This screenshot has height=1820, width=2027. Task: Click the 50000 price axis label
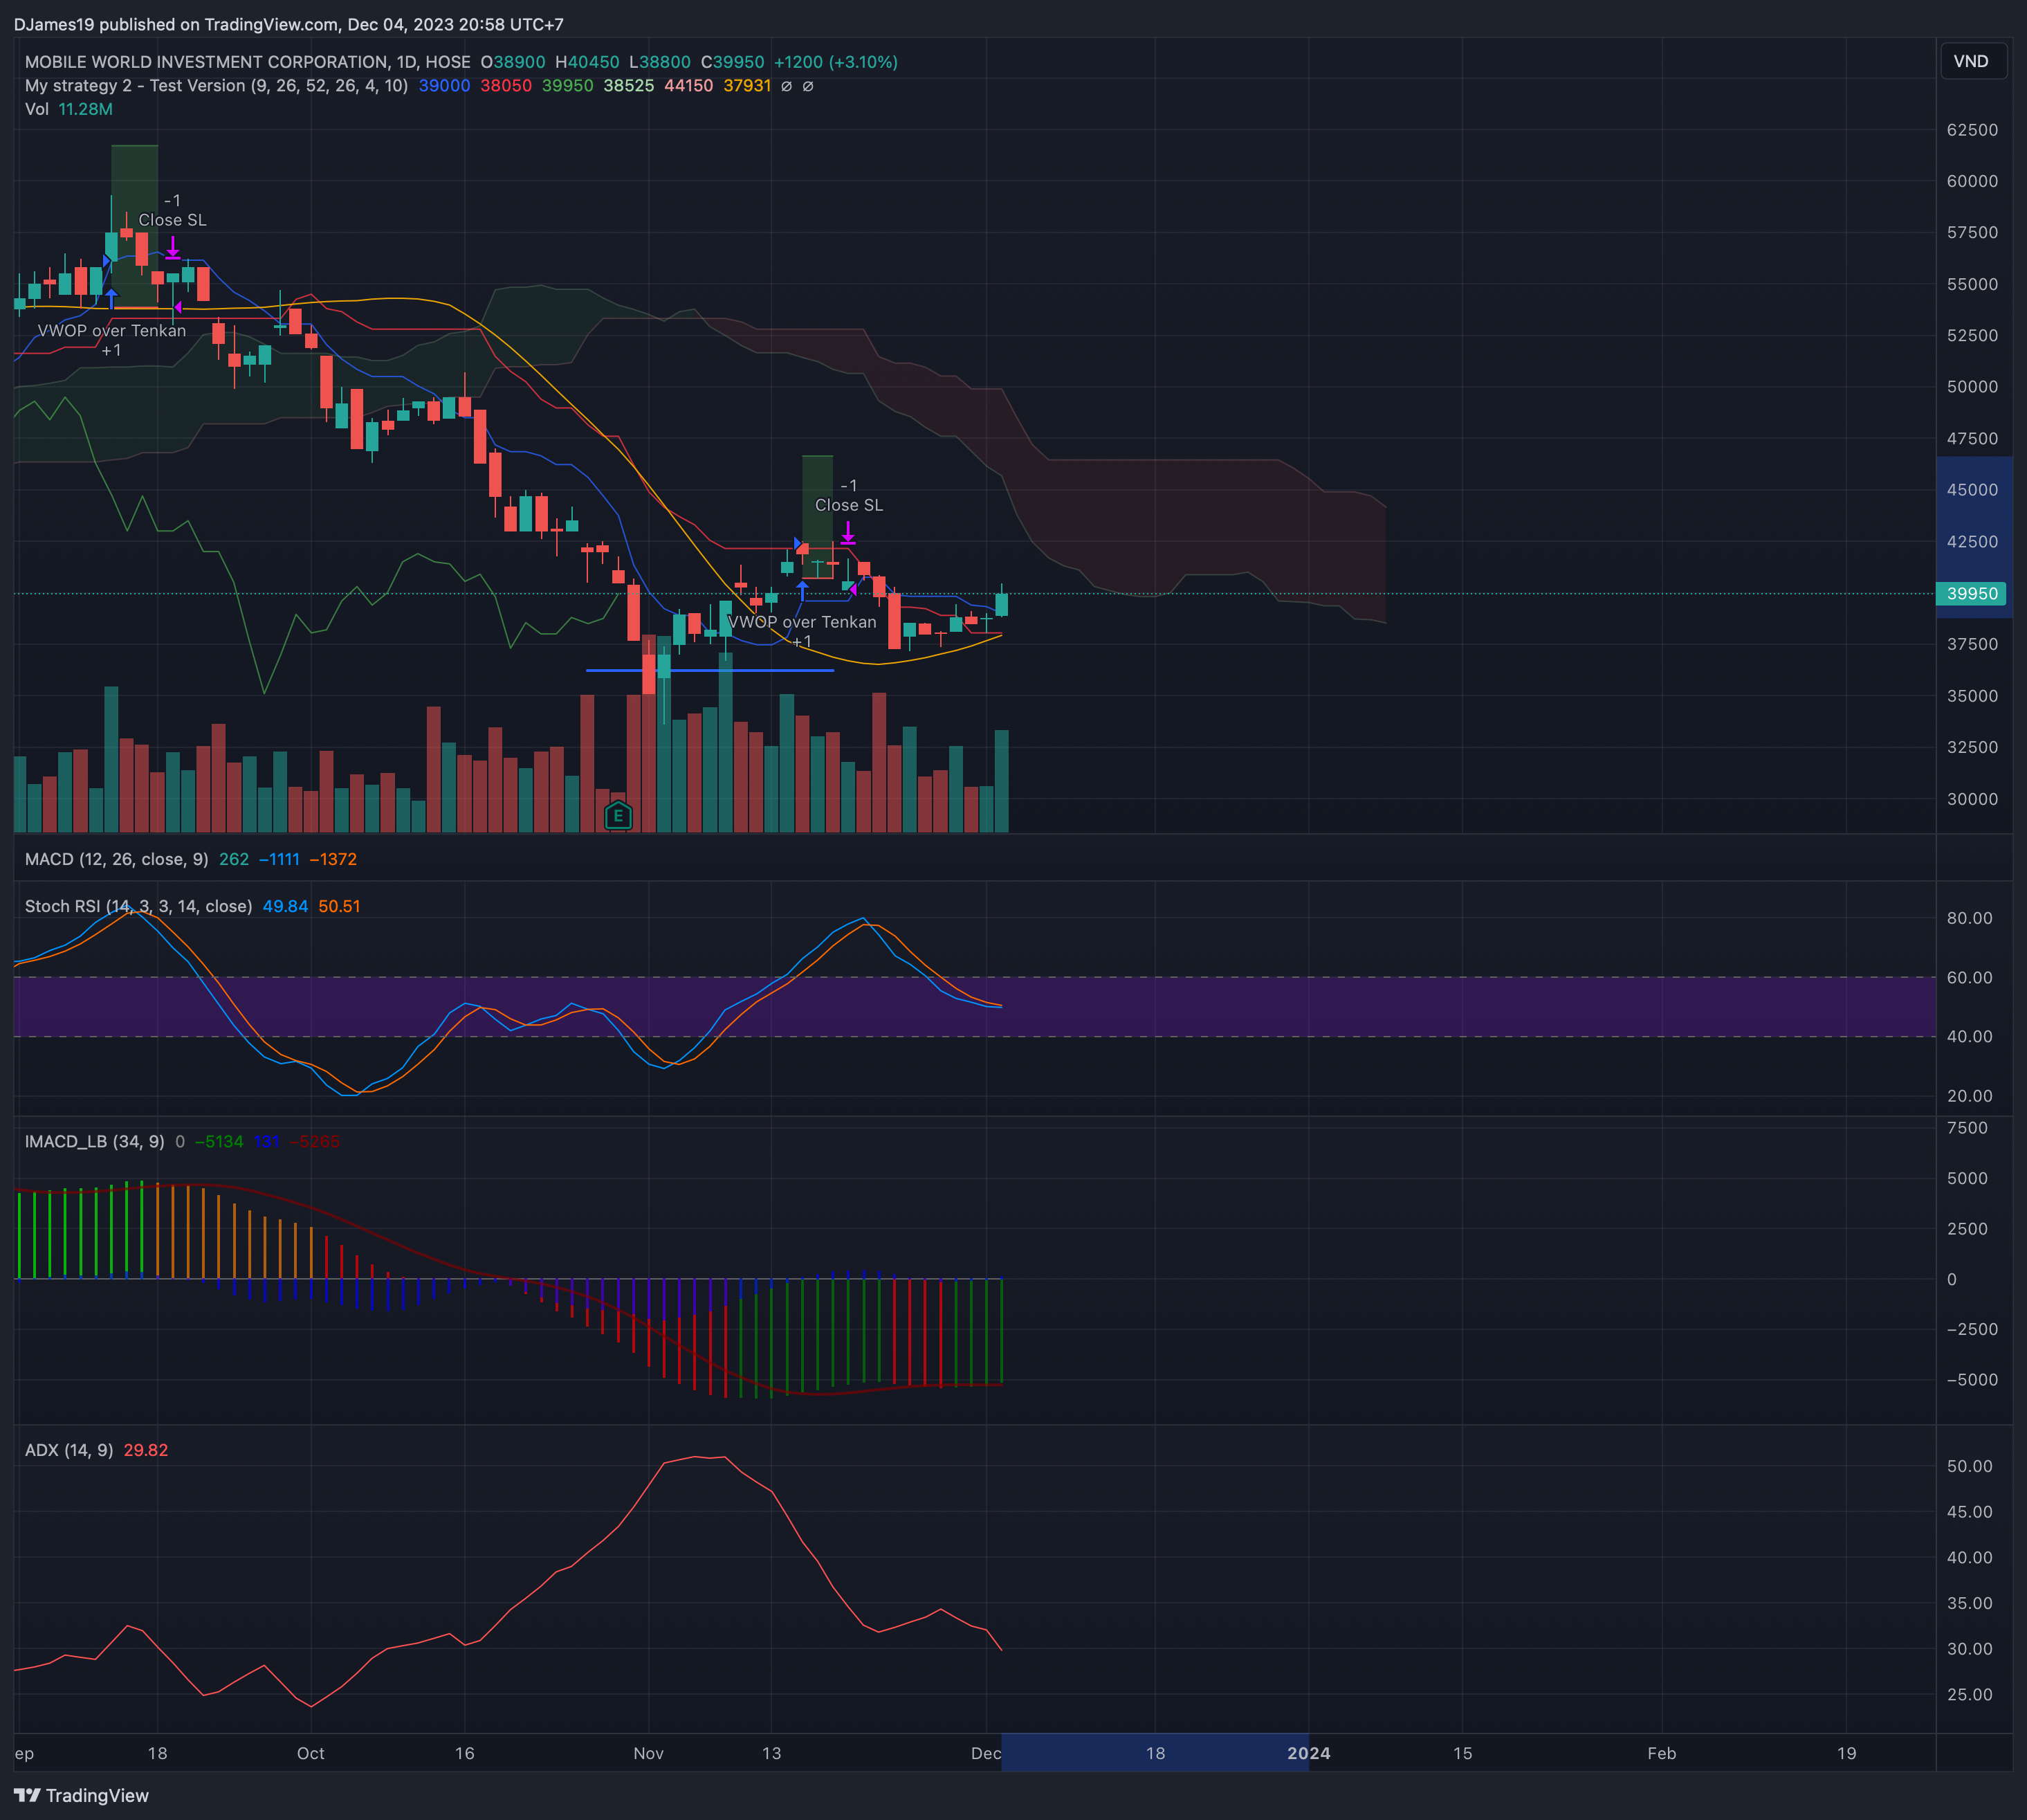point(1972,387)
